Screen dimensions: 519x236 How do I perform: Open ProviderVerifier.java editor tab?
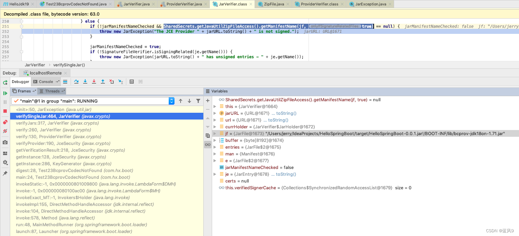184,4
